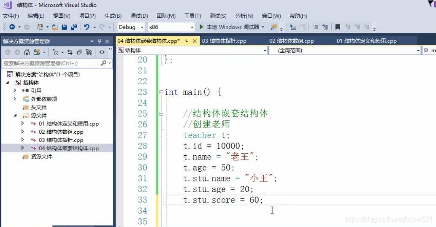This screenshot has height=227, width=436.
Task: Click Switch Views icon in Solution Explorer
Action: (x=37, y=52)
